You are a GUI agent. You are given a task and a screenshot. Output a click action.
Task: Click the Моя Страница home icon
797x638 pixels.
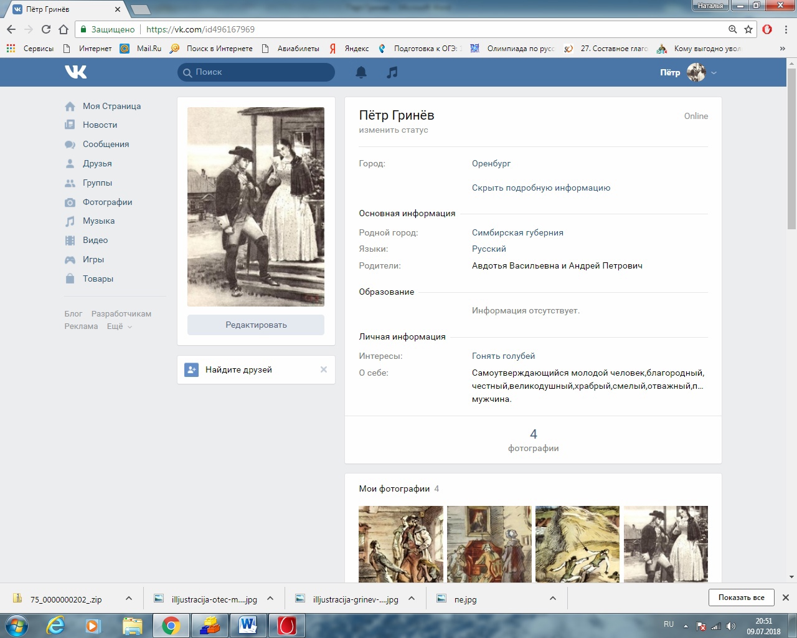(70, 107)
